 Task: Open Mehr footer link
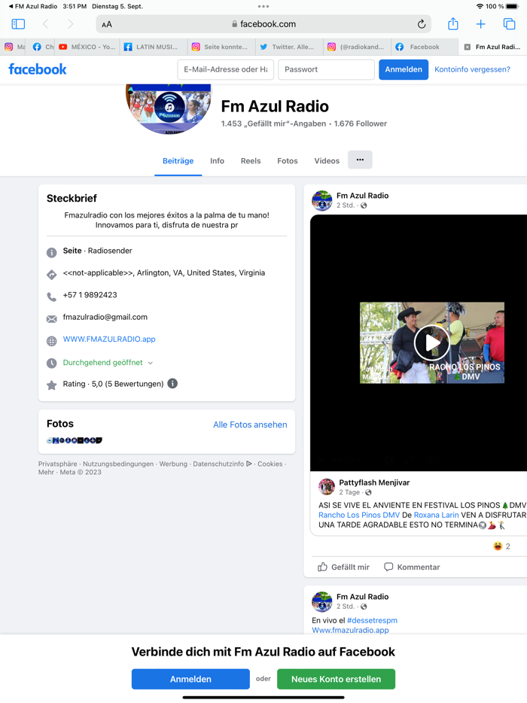pyautogui.click(x=46, y=472)
